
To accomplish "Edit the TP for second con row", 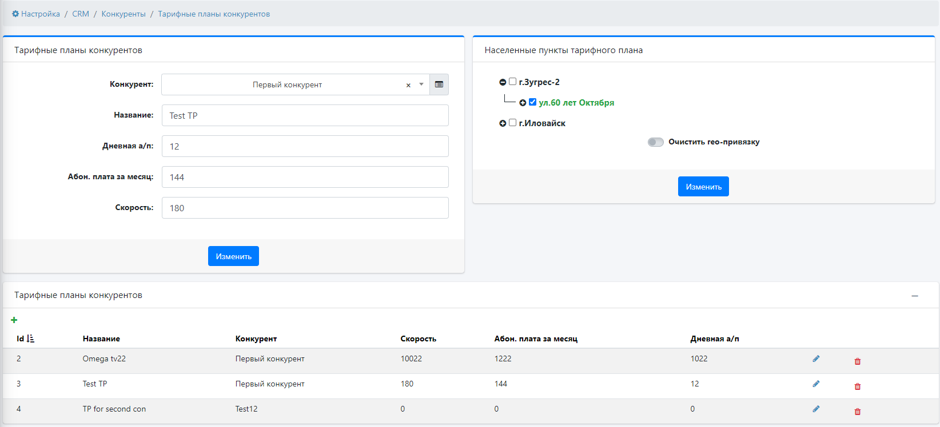I will (816, 409).
